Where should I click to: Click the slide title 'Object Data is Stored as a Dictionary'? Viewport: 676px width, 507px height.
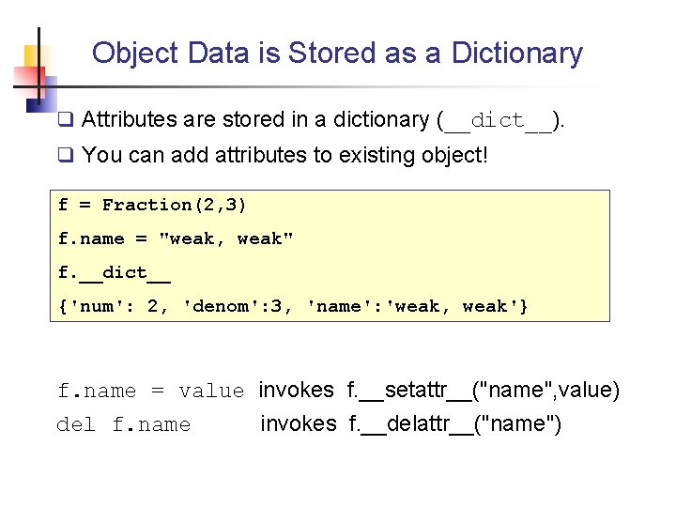coord(337,53)
